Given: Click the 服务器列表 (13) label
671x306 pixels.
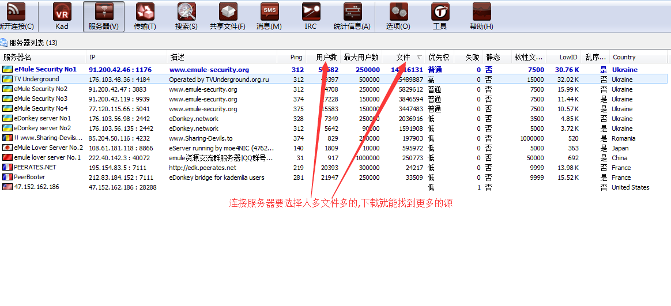Looking at the screenshot, I should click(33, 43).
